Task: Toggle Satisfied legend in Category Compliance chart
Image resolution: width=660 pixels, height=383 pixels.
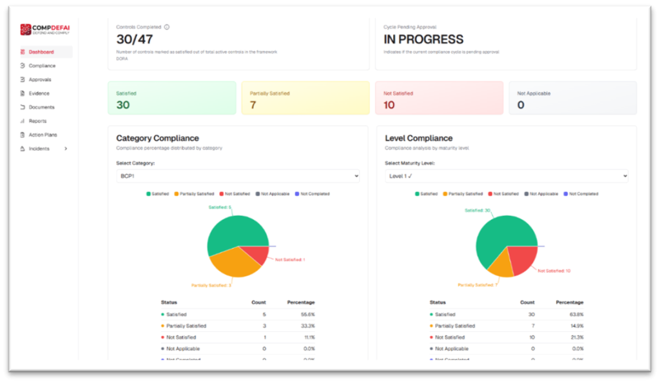Action: [157, 193]
